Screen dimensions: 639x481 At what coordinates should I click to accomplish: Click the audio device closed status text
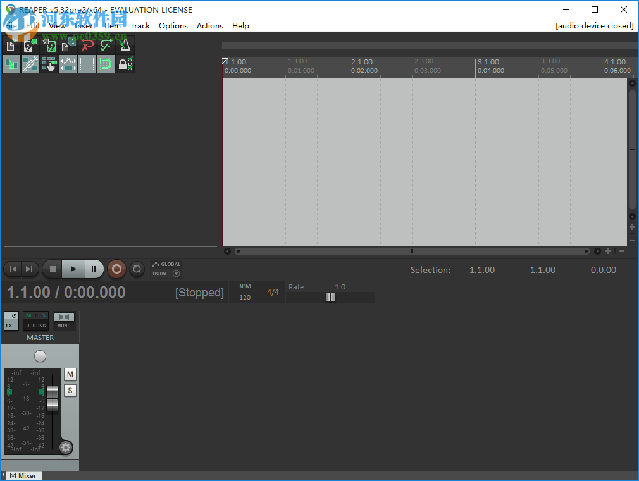click(x=595, y=26)
